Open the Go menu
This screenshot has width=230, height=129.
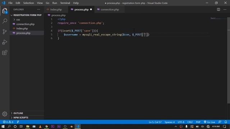(x=47, y=3)
